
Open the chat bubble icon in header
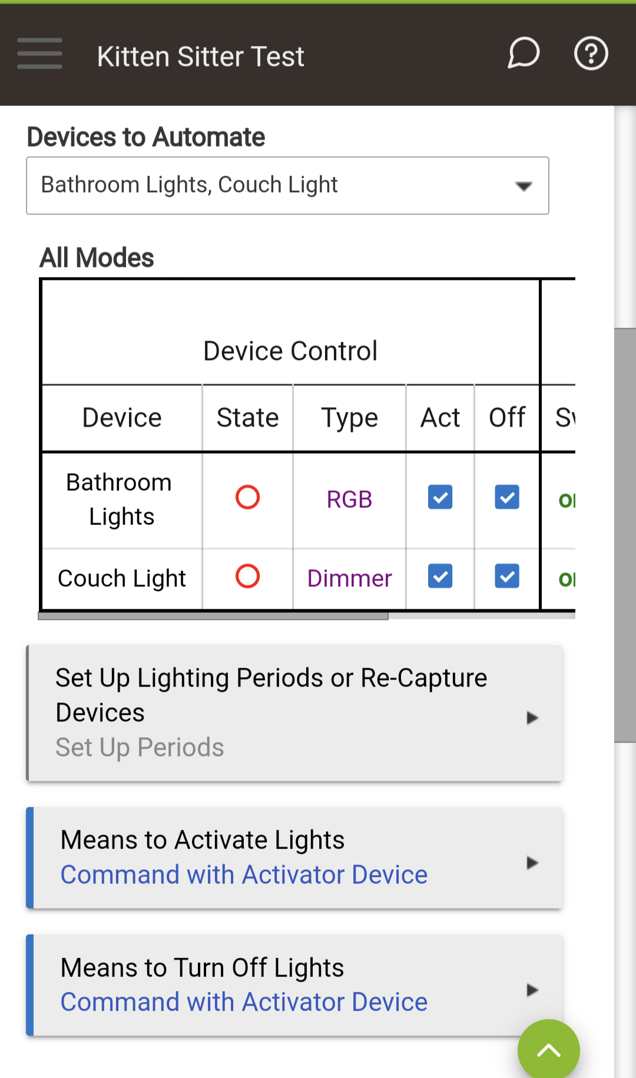pos(524,54)
